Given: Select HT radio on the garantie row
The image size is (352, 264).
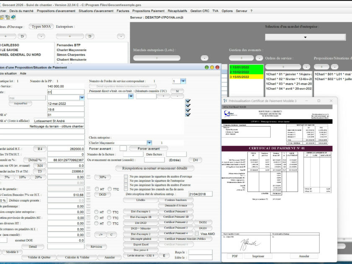Looking at the screenshot, I should pos(97,189).
